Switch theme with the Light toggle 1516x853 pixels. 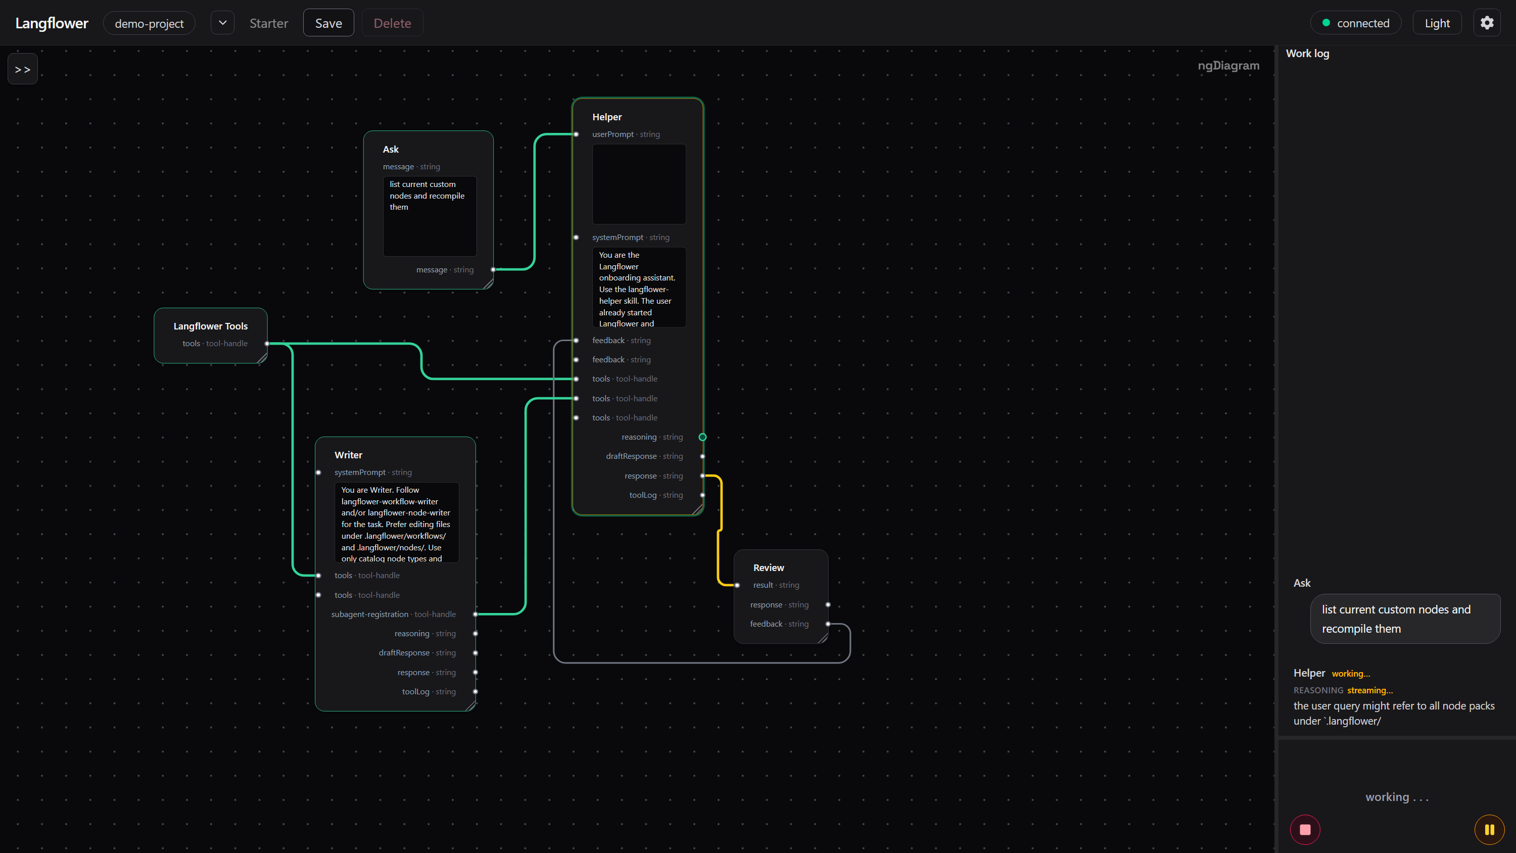click(1437, 23)
